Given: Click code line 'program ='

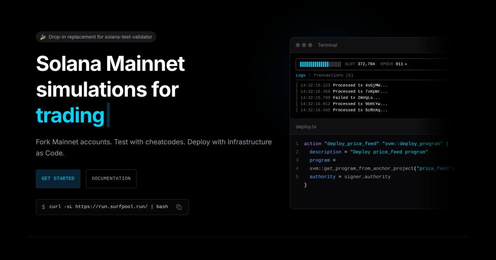Looking at the screenshot, I should 322,160.
